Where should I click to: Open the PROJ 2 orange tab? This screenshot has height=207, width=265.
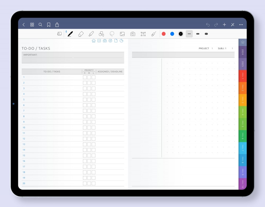pyautogui.click(x=243, y=88)
